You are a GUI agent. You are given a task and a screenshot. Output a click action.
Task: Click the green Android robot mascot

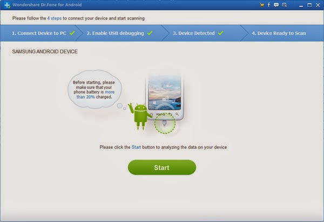point(140,116)
